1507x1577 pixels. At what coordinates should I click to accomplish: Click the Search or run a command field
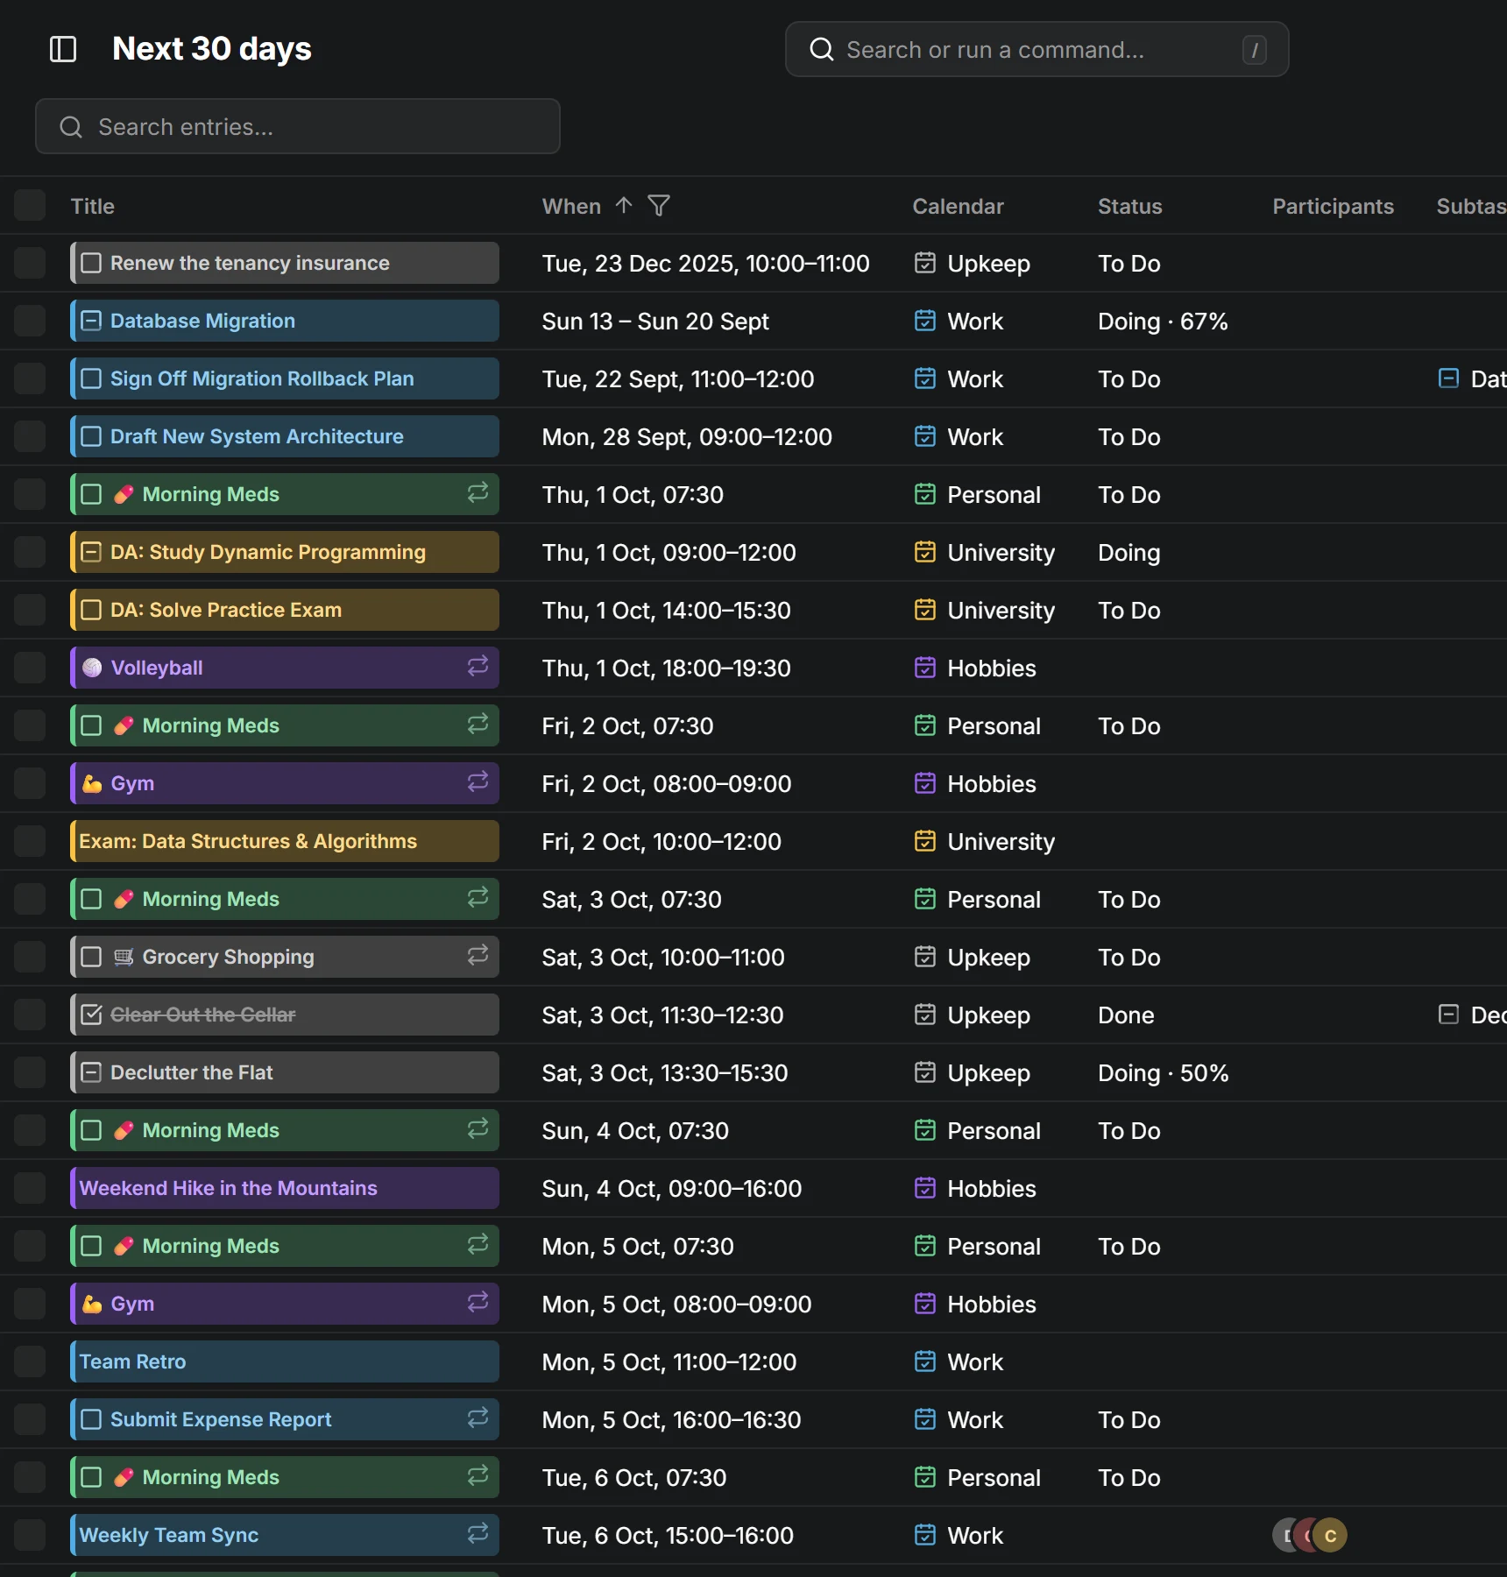pos(1037,49)
